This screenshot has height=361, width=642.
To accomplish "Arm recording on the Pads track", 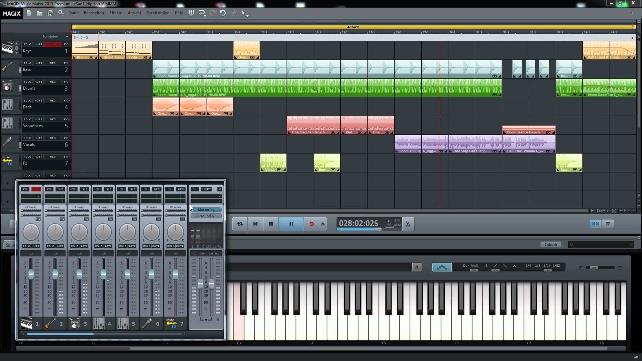I will click(x=52, y=100).
